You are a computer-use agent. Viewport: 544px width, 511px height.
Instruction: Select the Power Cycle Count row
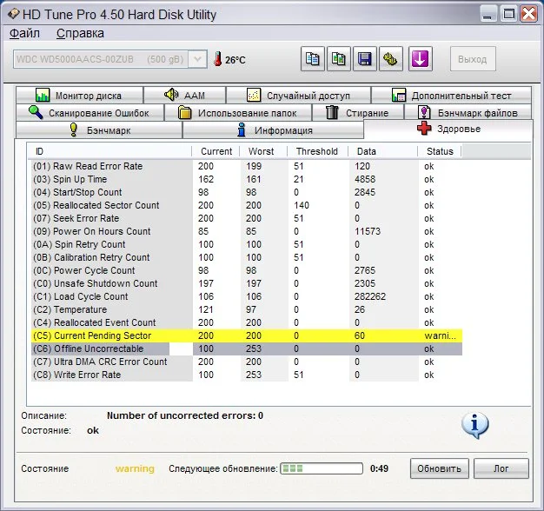(x=247, y=270)
